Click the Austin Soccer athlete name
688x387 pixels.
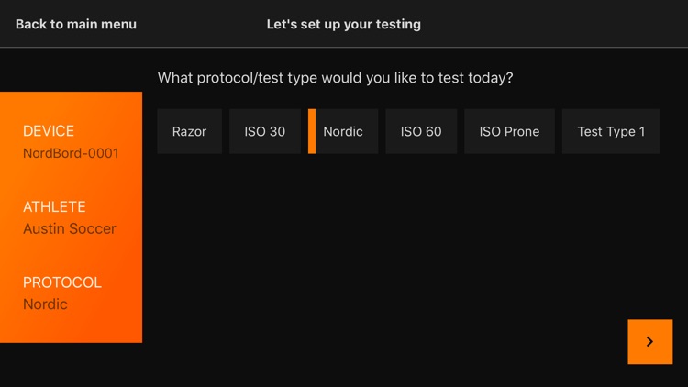(70, 228)
